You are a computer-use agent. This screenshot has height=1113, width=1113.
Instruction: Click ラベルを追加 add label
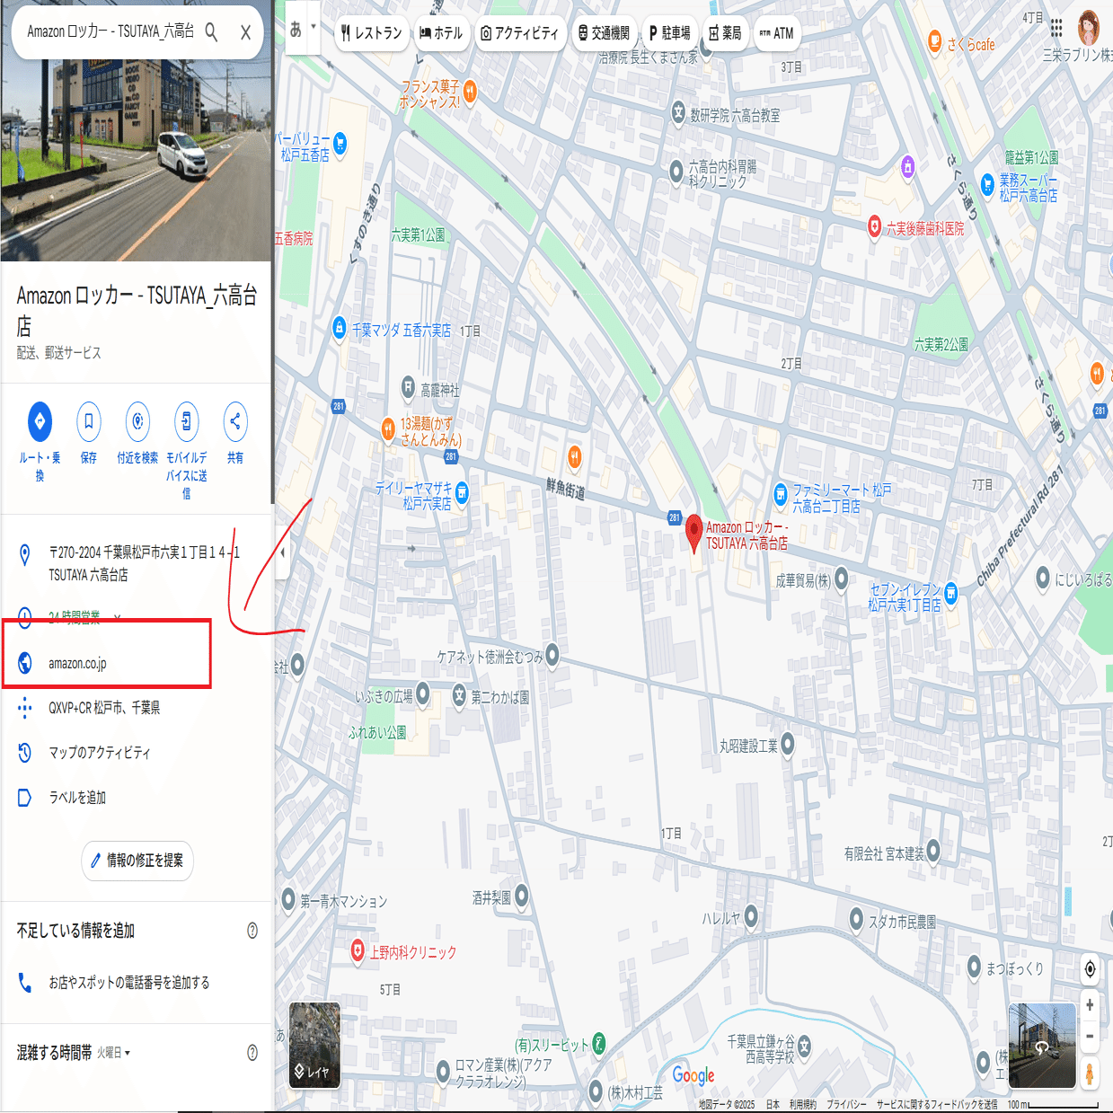coord(136,798)
